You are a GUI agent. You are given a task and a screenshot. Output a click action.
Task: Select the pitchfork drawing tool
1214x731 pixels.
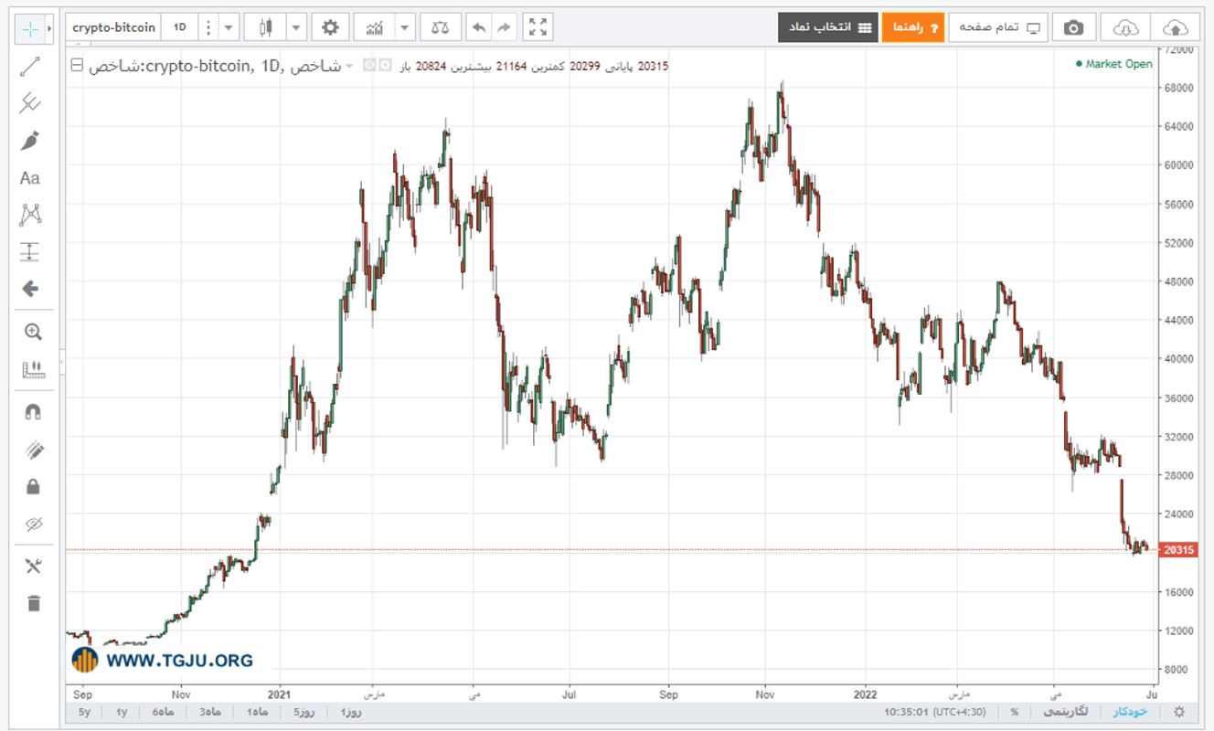click(x=30, y=103)
